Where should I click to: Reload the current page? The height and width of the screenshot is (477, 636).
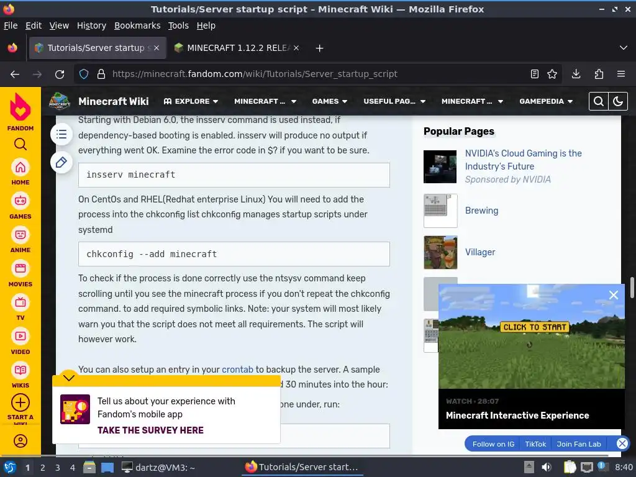pos(60,74)
